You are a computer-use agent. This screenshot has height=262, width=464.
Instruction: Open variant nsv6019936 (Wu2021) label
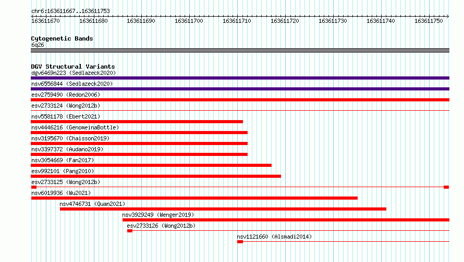click(61, 193)
